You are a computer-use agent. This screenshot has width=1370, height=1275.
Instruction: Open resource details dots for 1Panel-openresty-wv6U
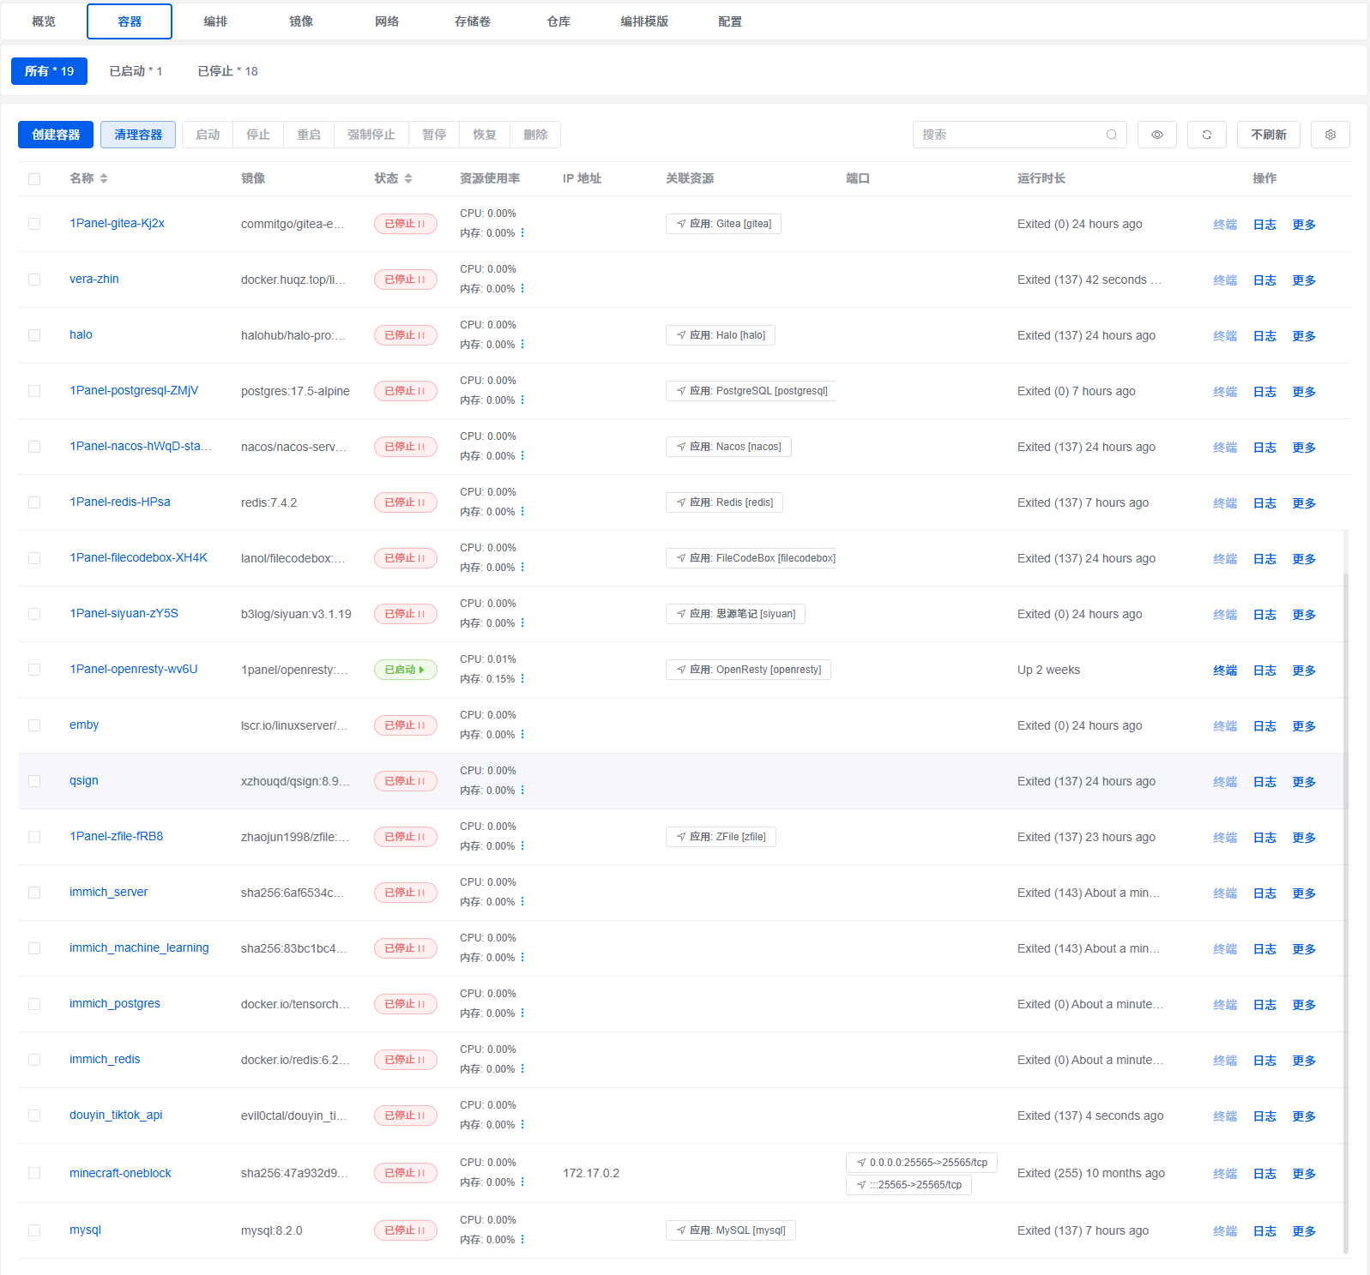click(x=522, y=679)
